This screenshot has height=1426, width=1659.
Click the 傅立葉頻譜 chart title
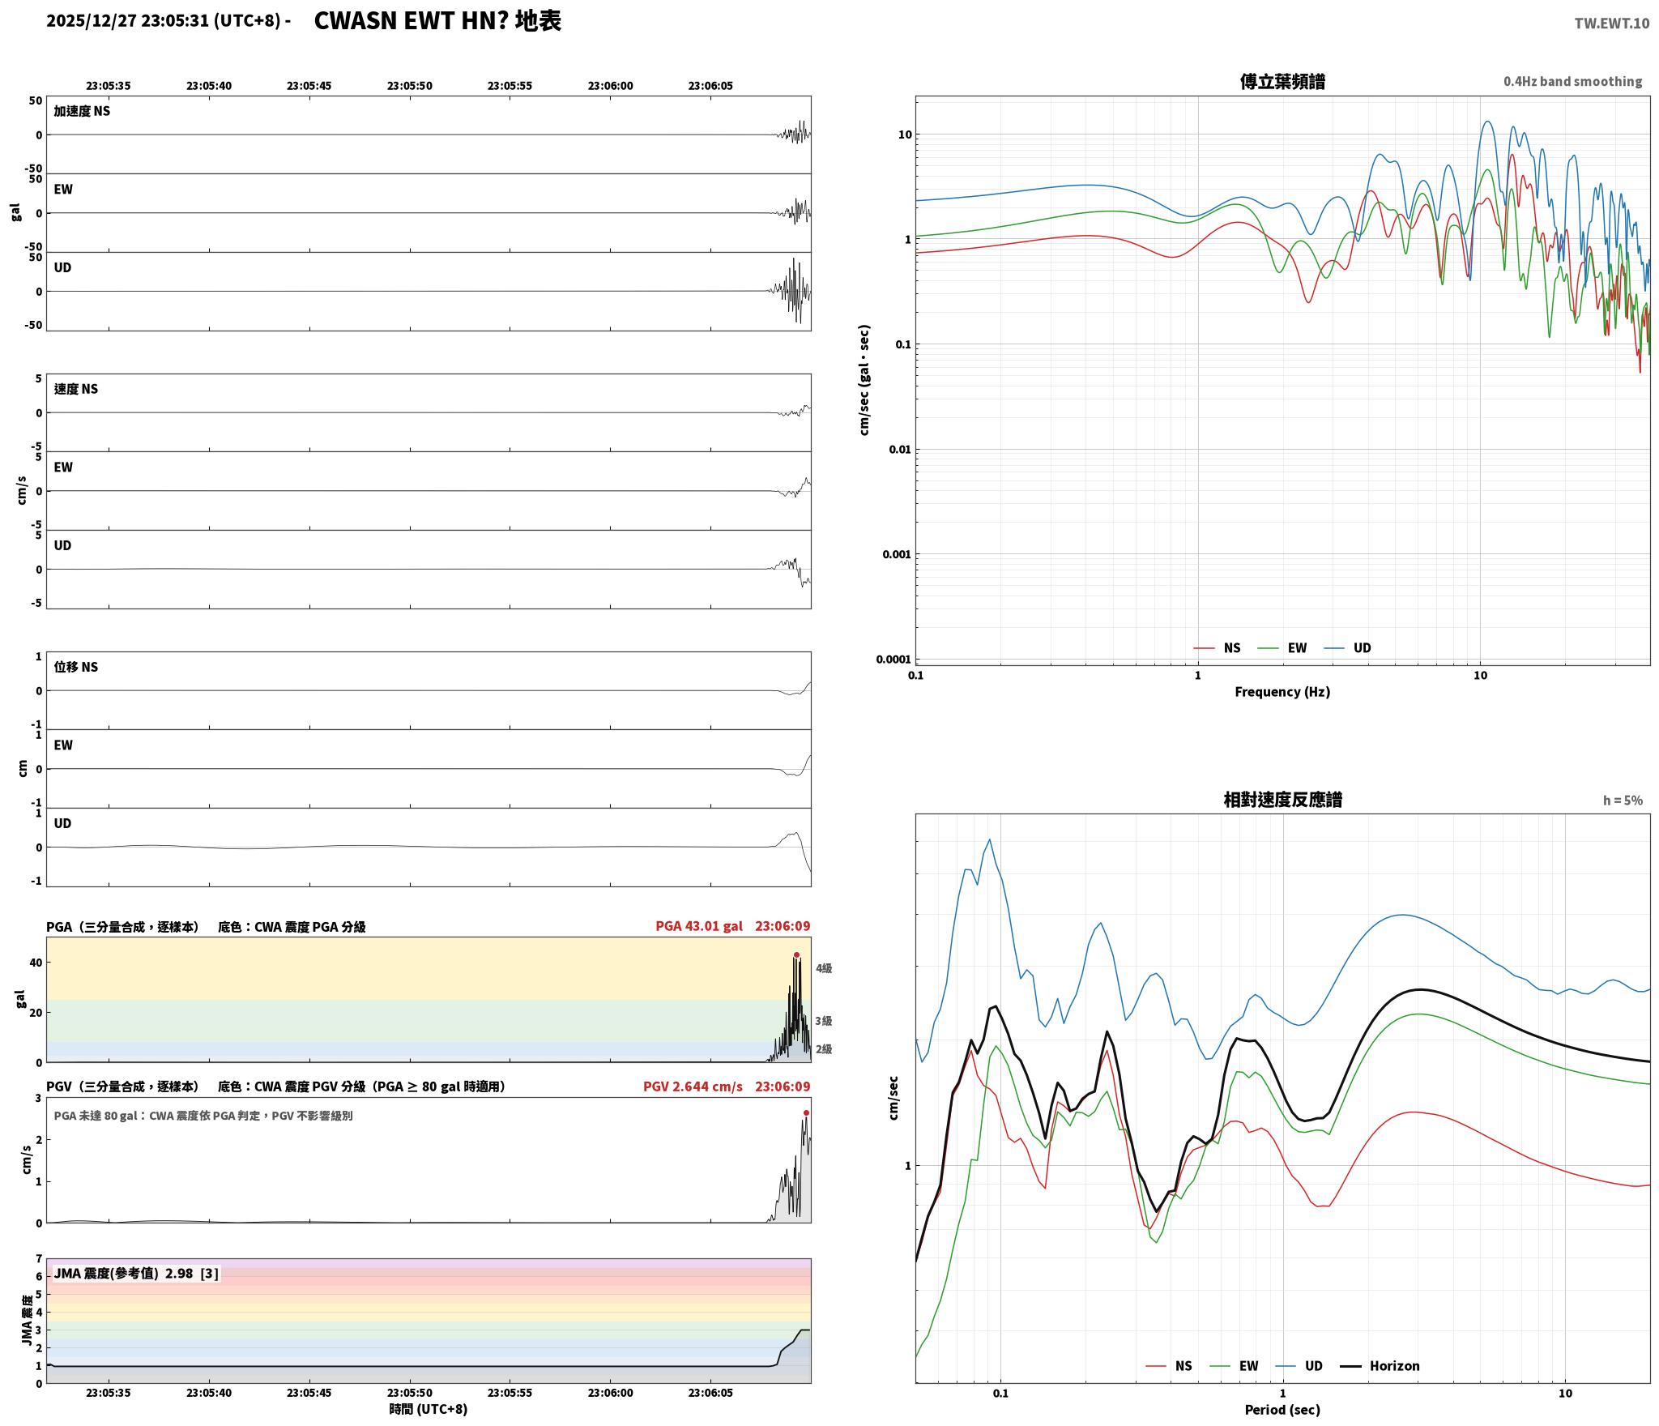pos(1282,82)
